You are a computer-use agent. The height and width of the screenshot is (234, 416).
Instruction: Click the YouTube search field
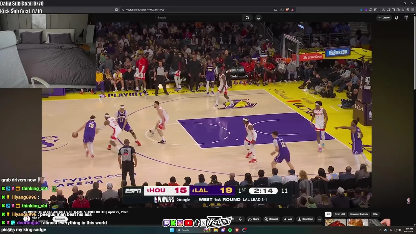tap(199, 18)
